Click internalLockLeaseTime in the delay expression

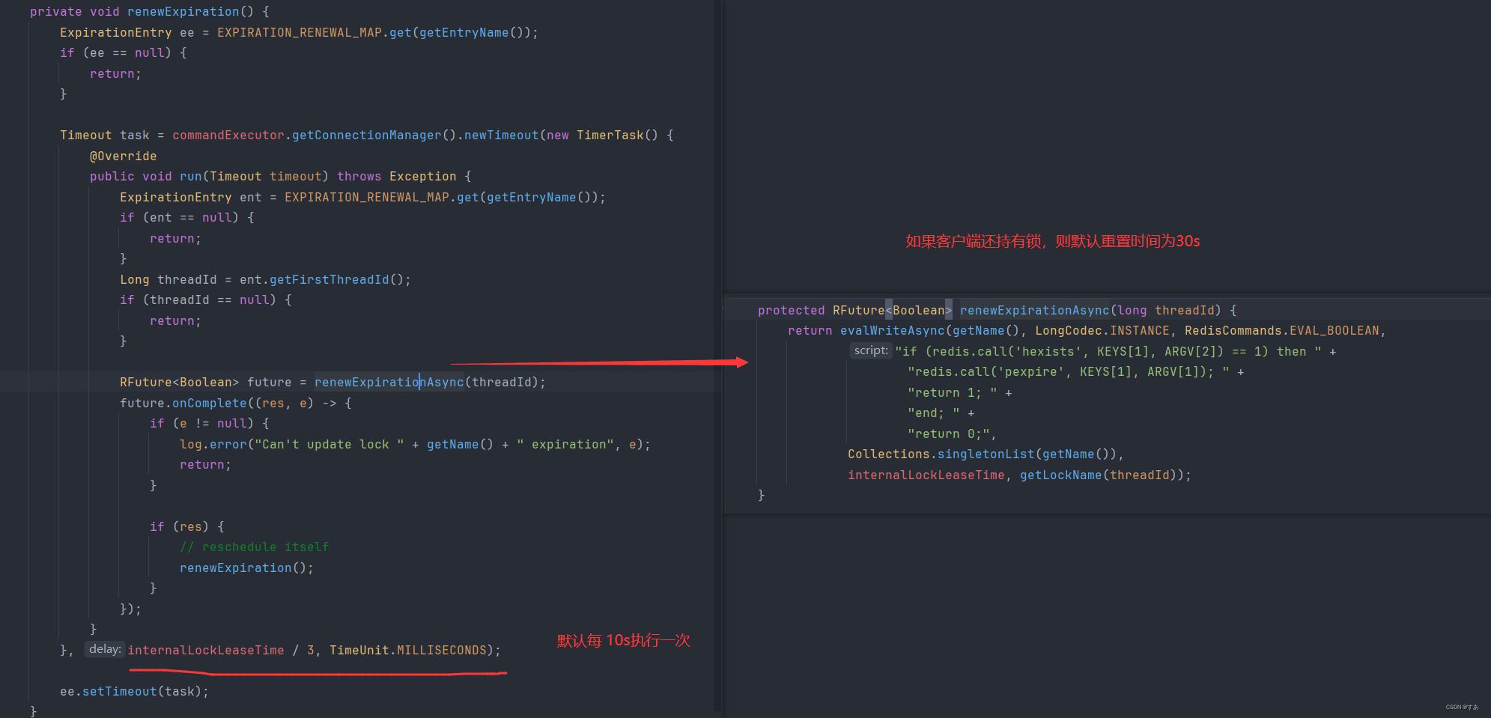pyautogui.click(x=206, y=651)
